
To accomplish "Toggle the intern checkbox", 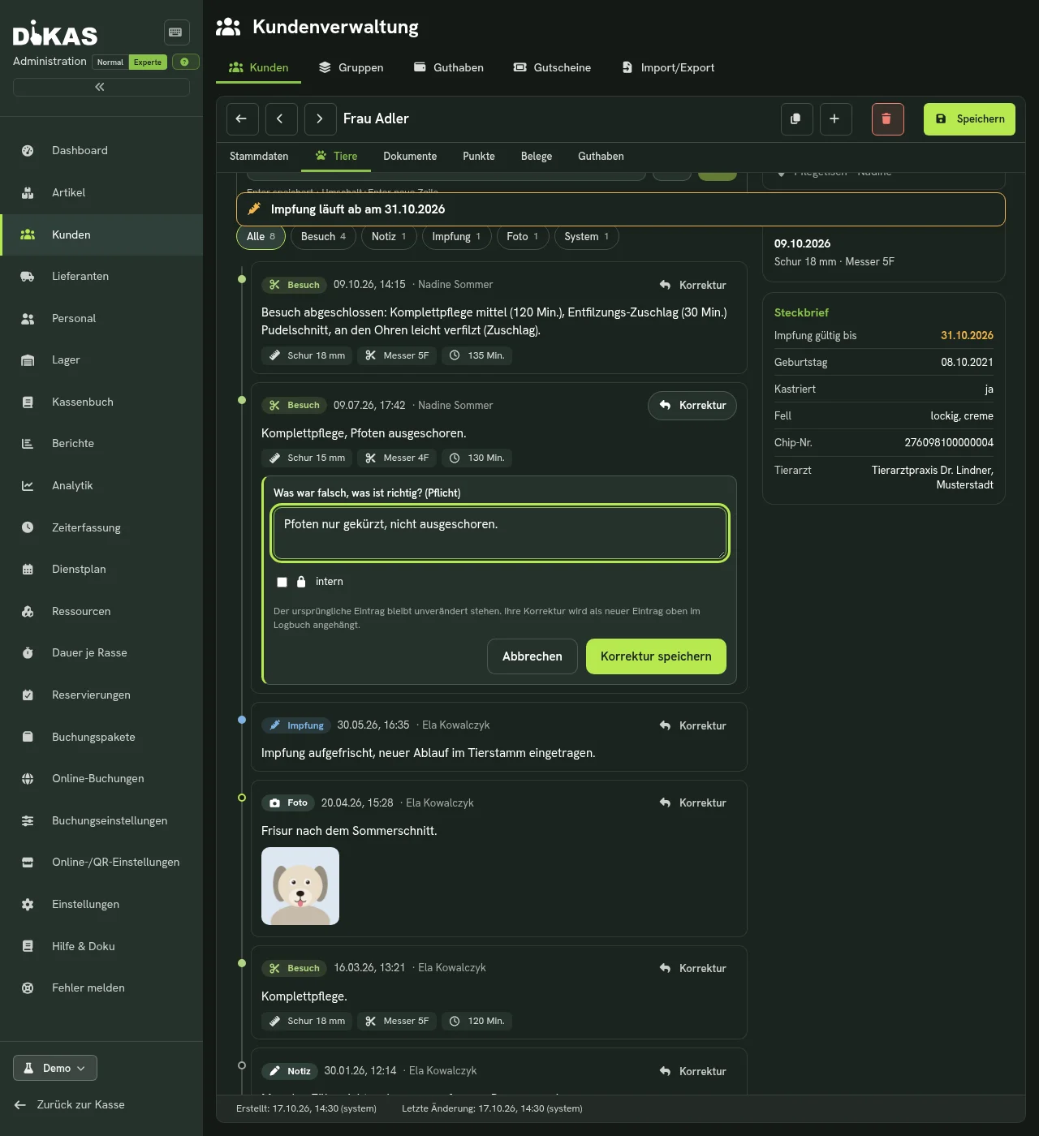I will click(282, 582).
